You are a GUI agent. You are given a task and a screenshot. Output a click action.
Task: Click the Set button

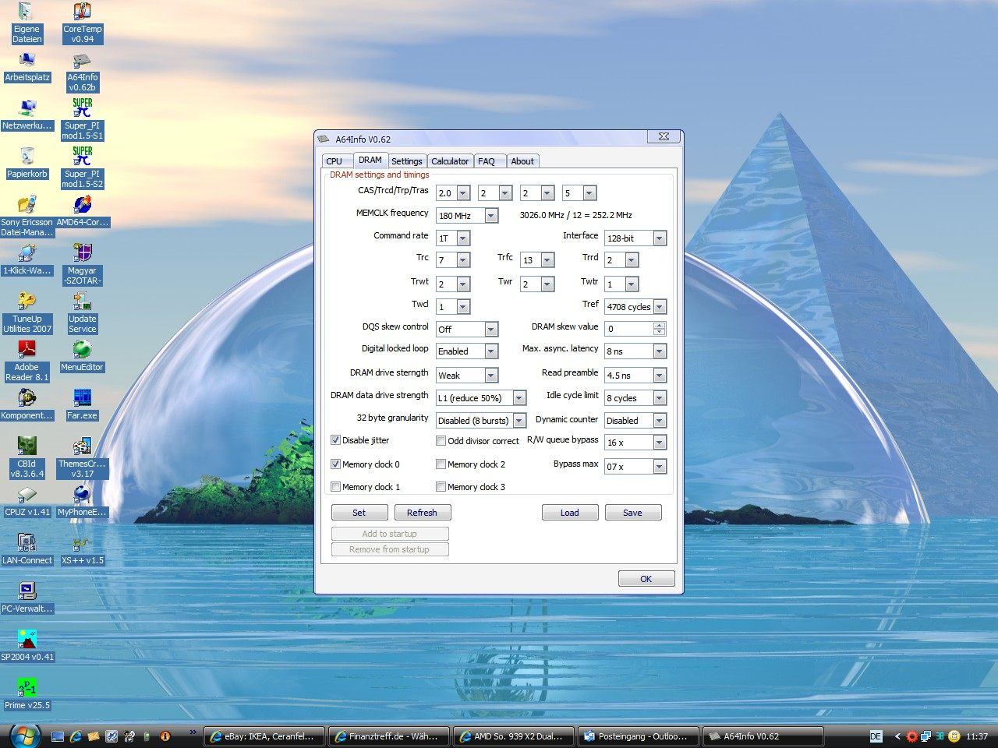(359, 513)
